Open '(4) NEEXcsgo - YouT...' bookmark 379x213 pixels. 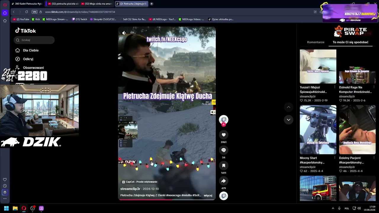162,19
